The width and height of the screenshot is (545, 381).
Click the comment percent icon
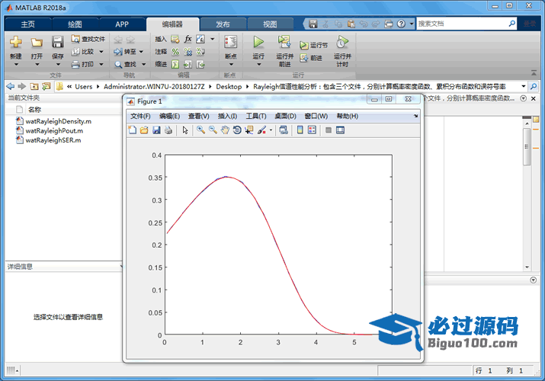(175, 52)
